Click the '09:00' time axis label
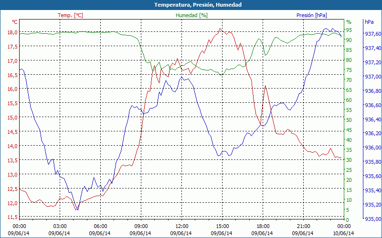Viewport: 382px width, 238px height. [141, 226]
